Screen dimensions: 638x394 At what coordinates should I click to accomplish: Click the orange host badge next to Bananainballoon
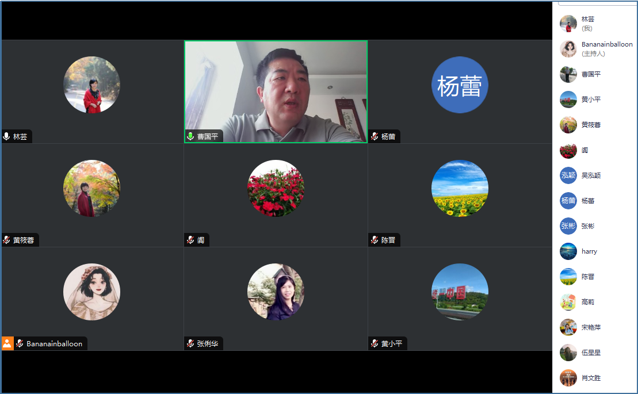tap(7, 343)
